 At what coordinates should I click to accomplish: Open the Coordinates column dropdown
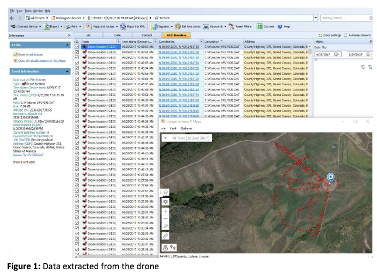(201, 41)
